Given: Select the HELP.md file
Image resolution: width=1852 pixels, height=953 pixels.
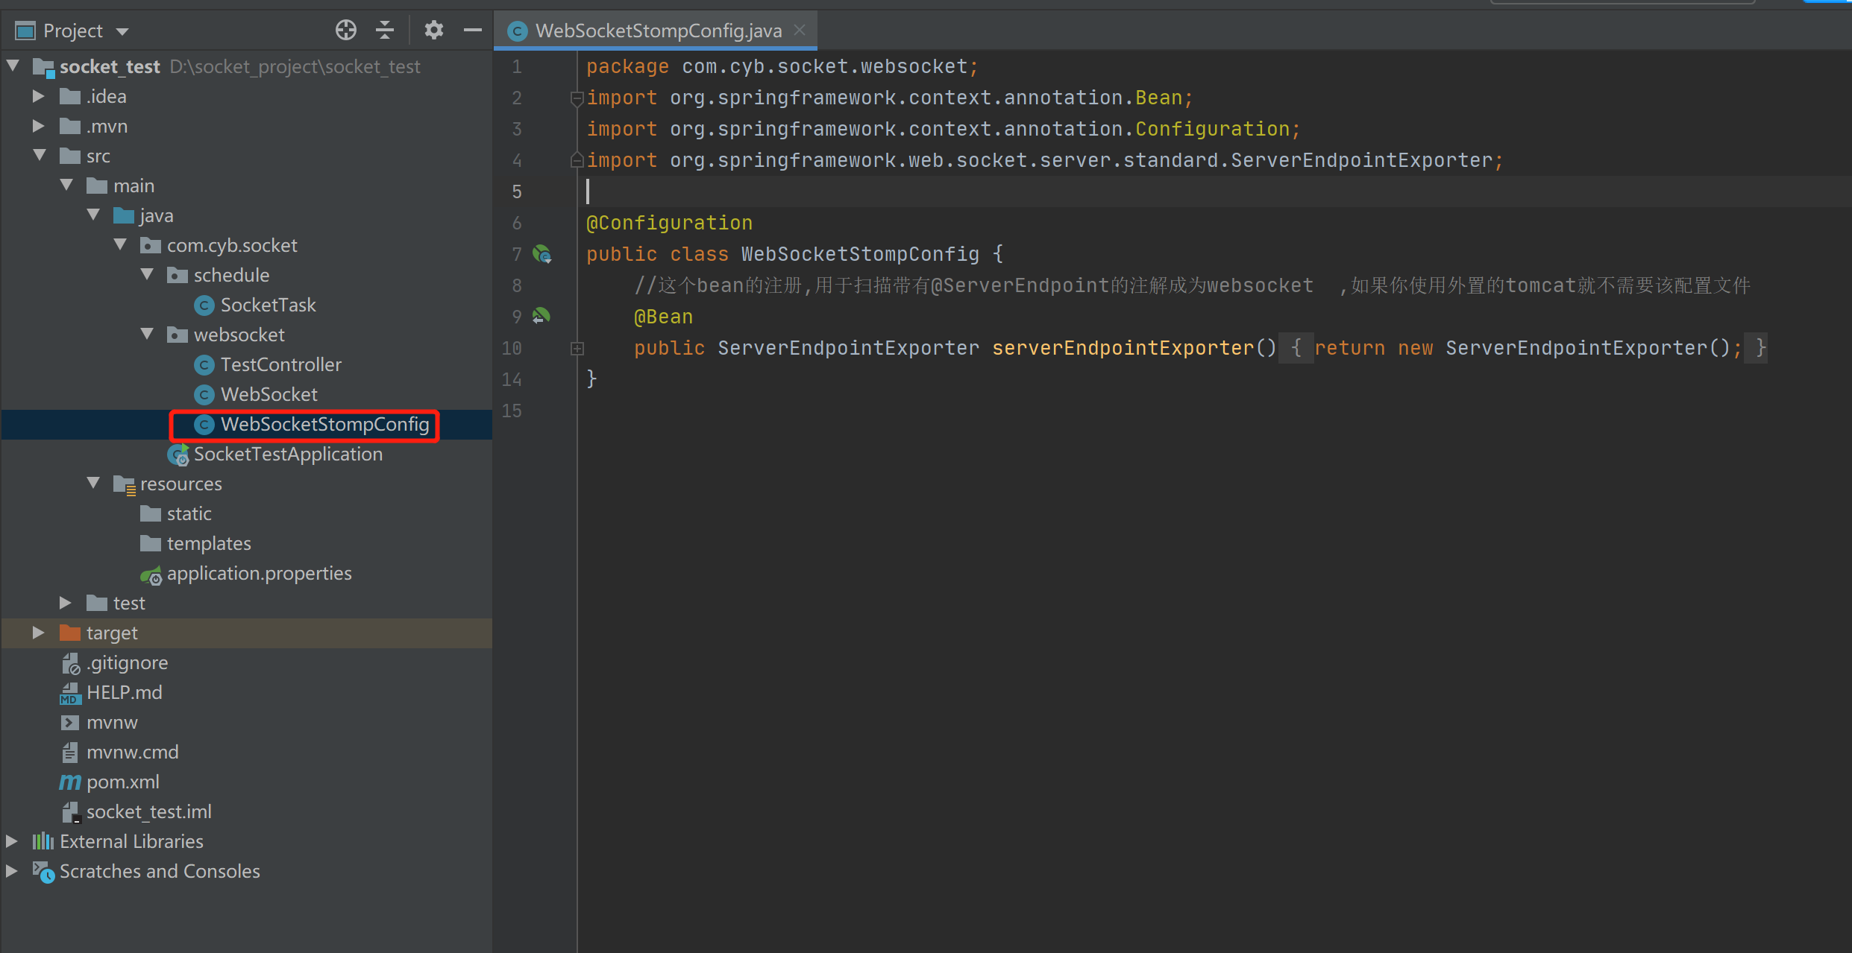Looking at the screenshot, I should (x=124, y=692).
